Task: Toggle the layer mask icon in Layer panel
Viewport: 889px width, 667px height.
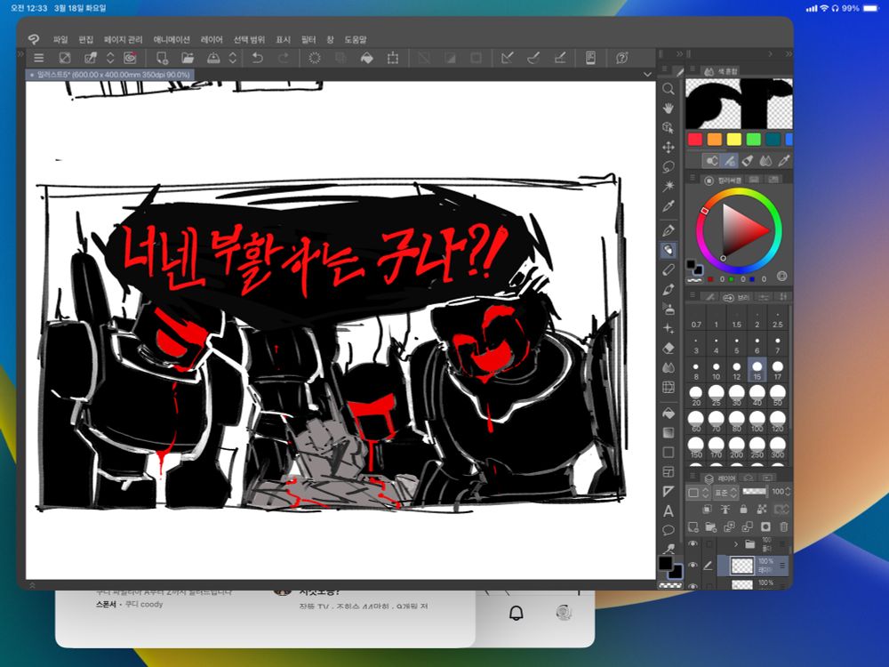Action: pyautogui.click(x=765, y=526)
